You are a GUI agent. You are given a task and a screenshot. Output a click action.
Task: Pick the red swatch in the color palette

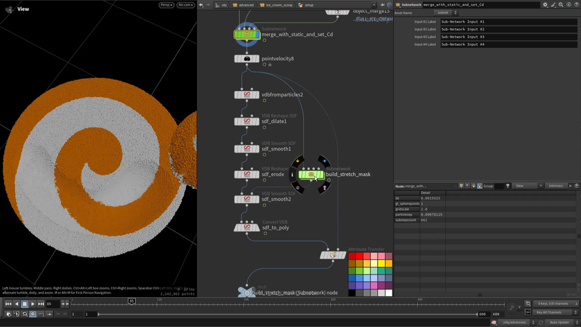359,257
